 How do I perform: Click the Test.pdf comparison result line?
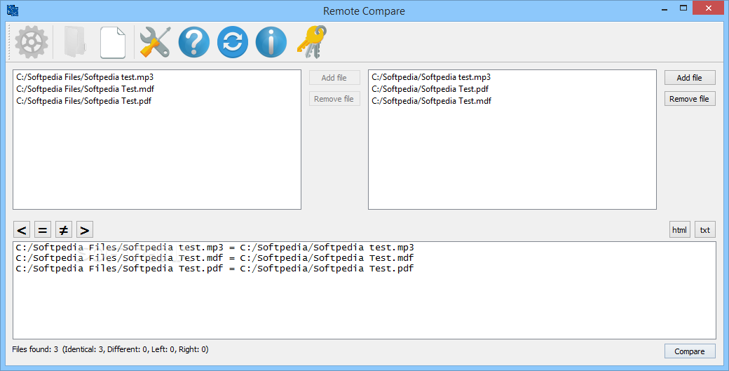pos(214,269)
